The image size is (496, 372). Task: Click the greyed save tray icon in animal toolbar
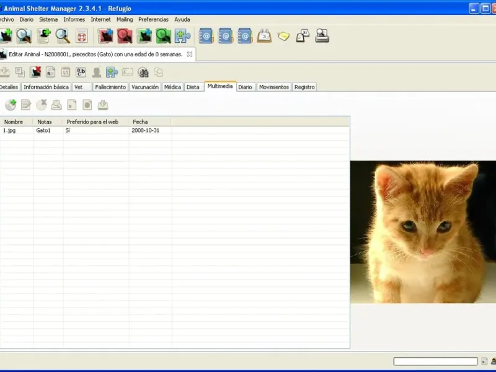click(5, 72)
